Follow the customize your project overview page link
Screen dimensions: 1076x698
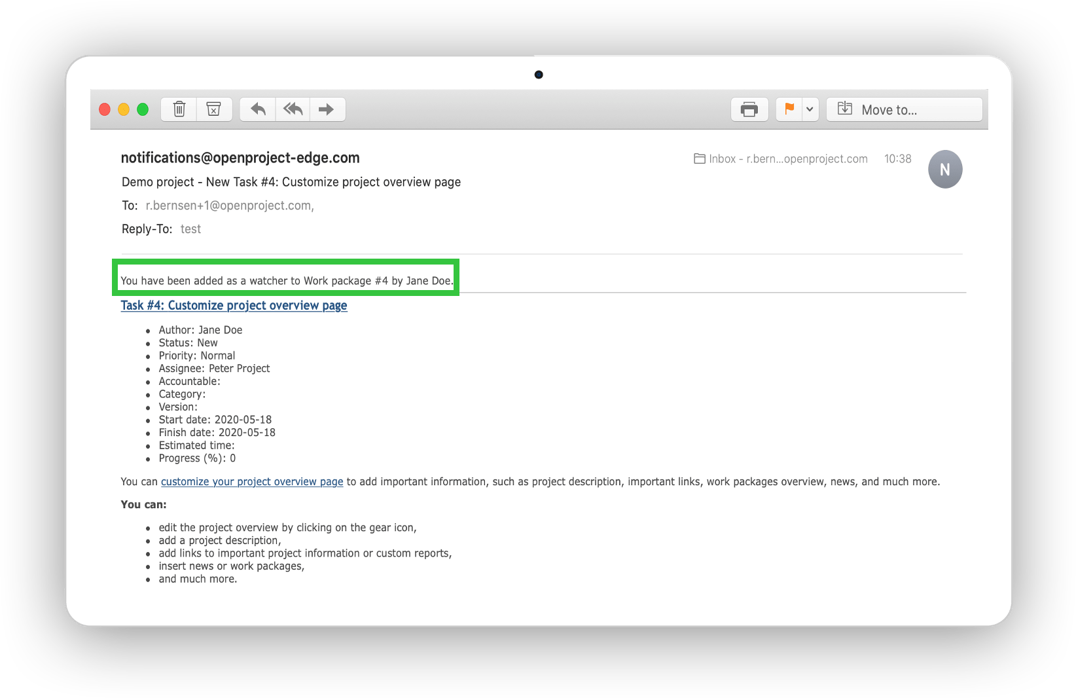[x=251, y=481]
